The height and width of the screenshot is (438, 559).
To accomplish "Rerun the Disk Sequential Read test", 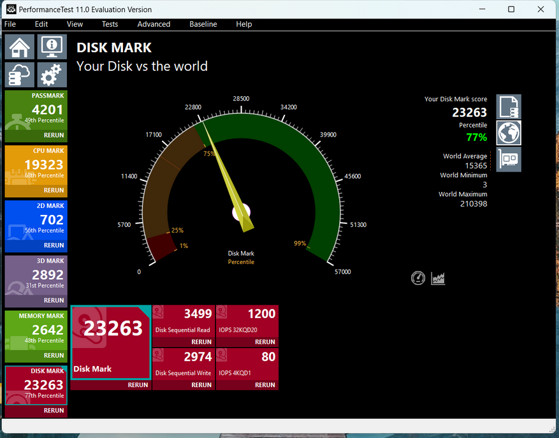I will click(201, 342).
